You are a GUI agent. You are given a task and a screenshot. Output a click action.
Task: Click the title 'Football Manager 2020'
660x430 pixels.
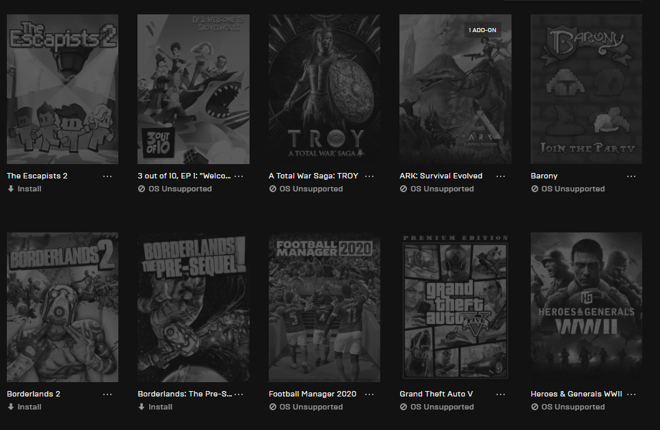click(313, 394)
